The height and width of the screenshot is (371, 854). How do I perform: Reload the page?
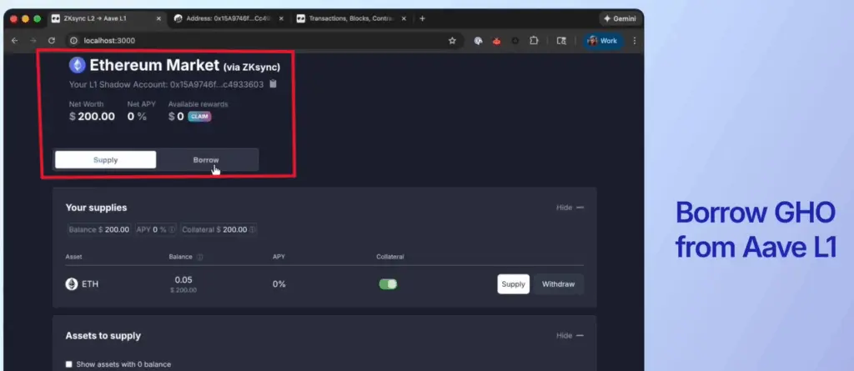click(52, 41)
